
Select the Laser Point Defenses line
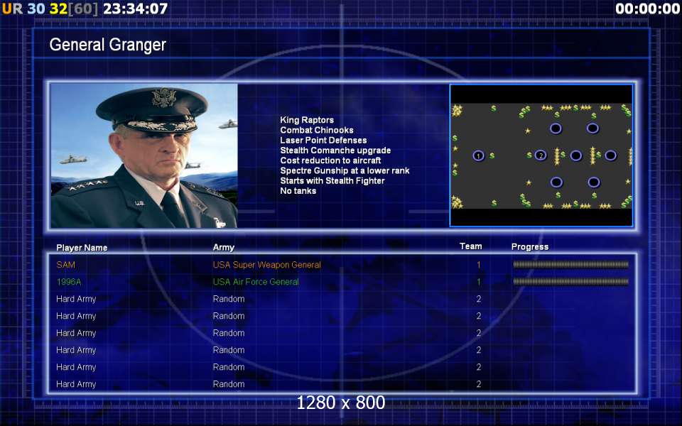(323, 140)
